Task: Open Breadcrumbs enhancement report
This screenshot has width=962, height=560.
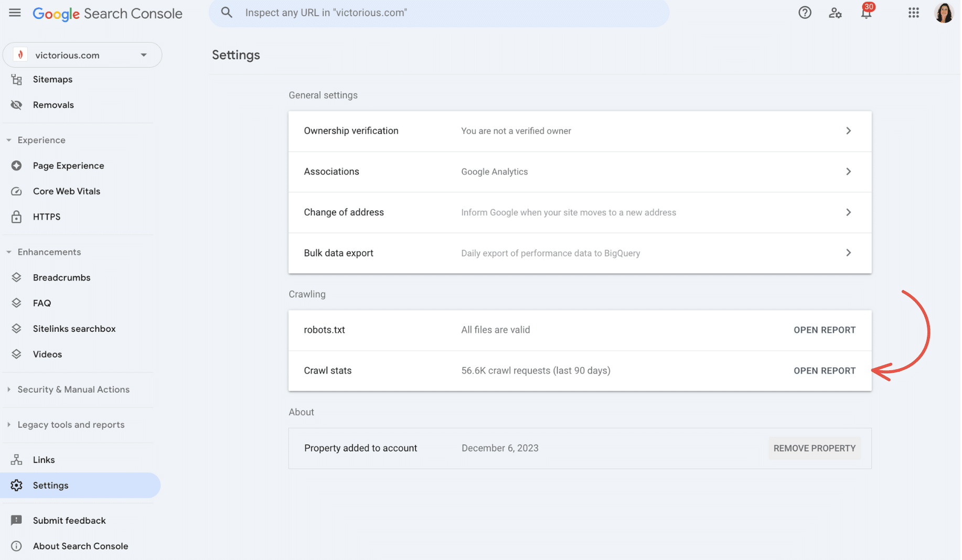Action: pos(62,277)
